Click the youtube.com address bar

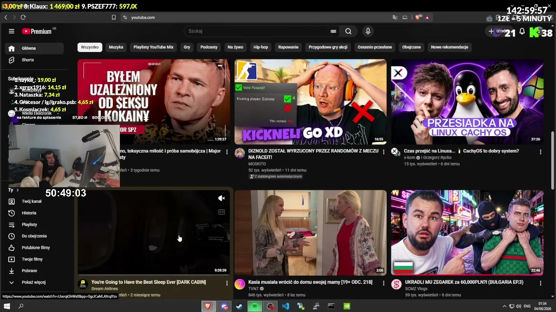pyautogui.click(x=256, y=17)
